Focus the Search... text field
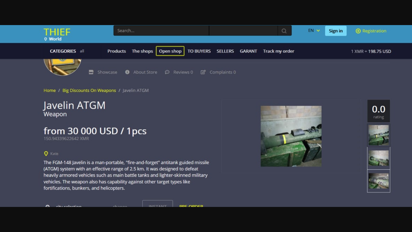The height and width of the screenshot is (232, 412). [x=161, y=31]
